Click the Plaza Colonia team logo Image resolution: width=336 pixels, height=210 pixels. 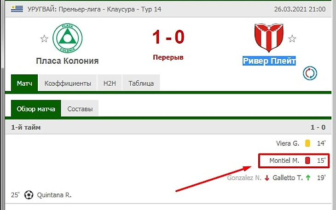pyautogui.click(x=68, y=38)
